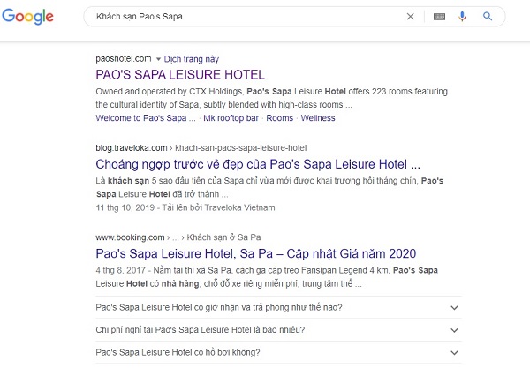This screenshot has height=368, width=530.
Task: Expand question about chi phí nghỉ
Action: (x=276, y=330)
